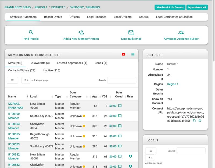Focus the members Search field
215x168 pixels.
click(x=122, y=80)
